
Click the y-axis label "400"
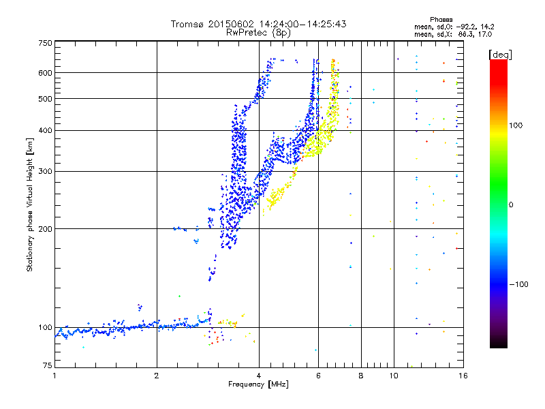45,131
